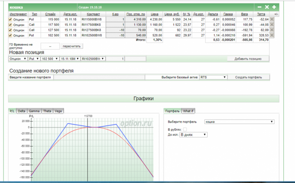Remove the Put 102 500 row
295x183 pixels.
(x=272, y=35)
